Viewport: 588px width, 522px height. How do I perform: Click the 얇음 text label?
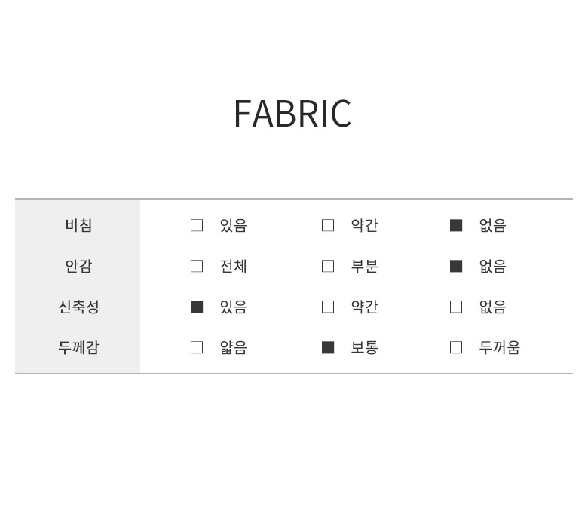click(233, 347)
